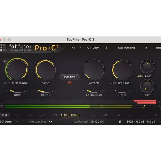This screenshot has height=161, width=161.
Task: Click the redo arrow icon
Action: [79, 48]
